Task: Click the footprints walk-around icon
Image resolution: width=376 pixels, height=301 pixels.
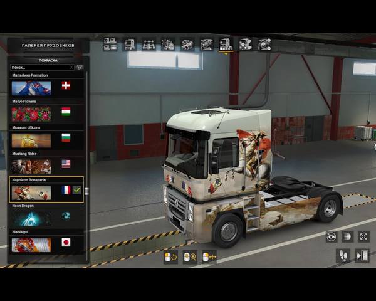Action: 343,256
